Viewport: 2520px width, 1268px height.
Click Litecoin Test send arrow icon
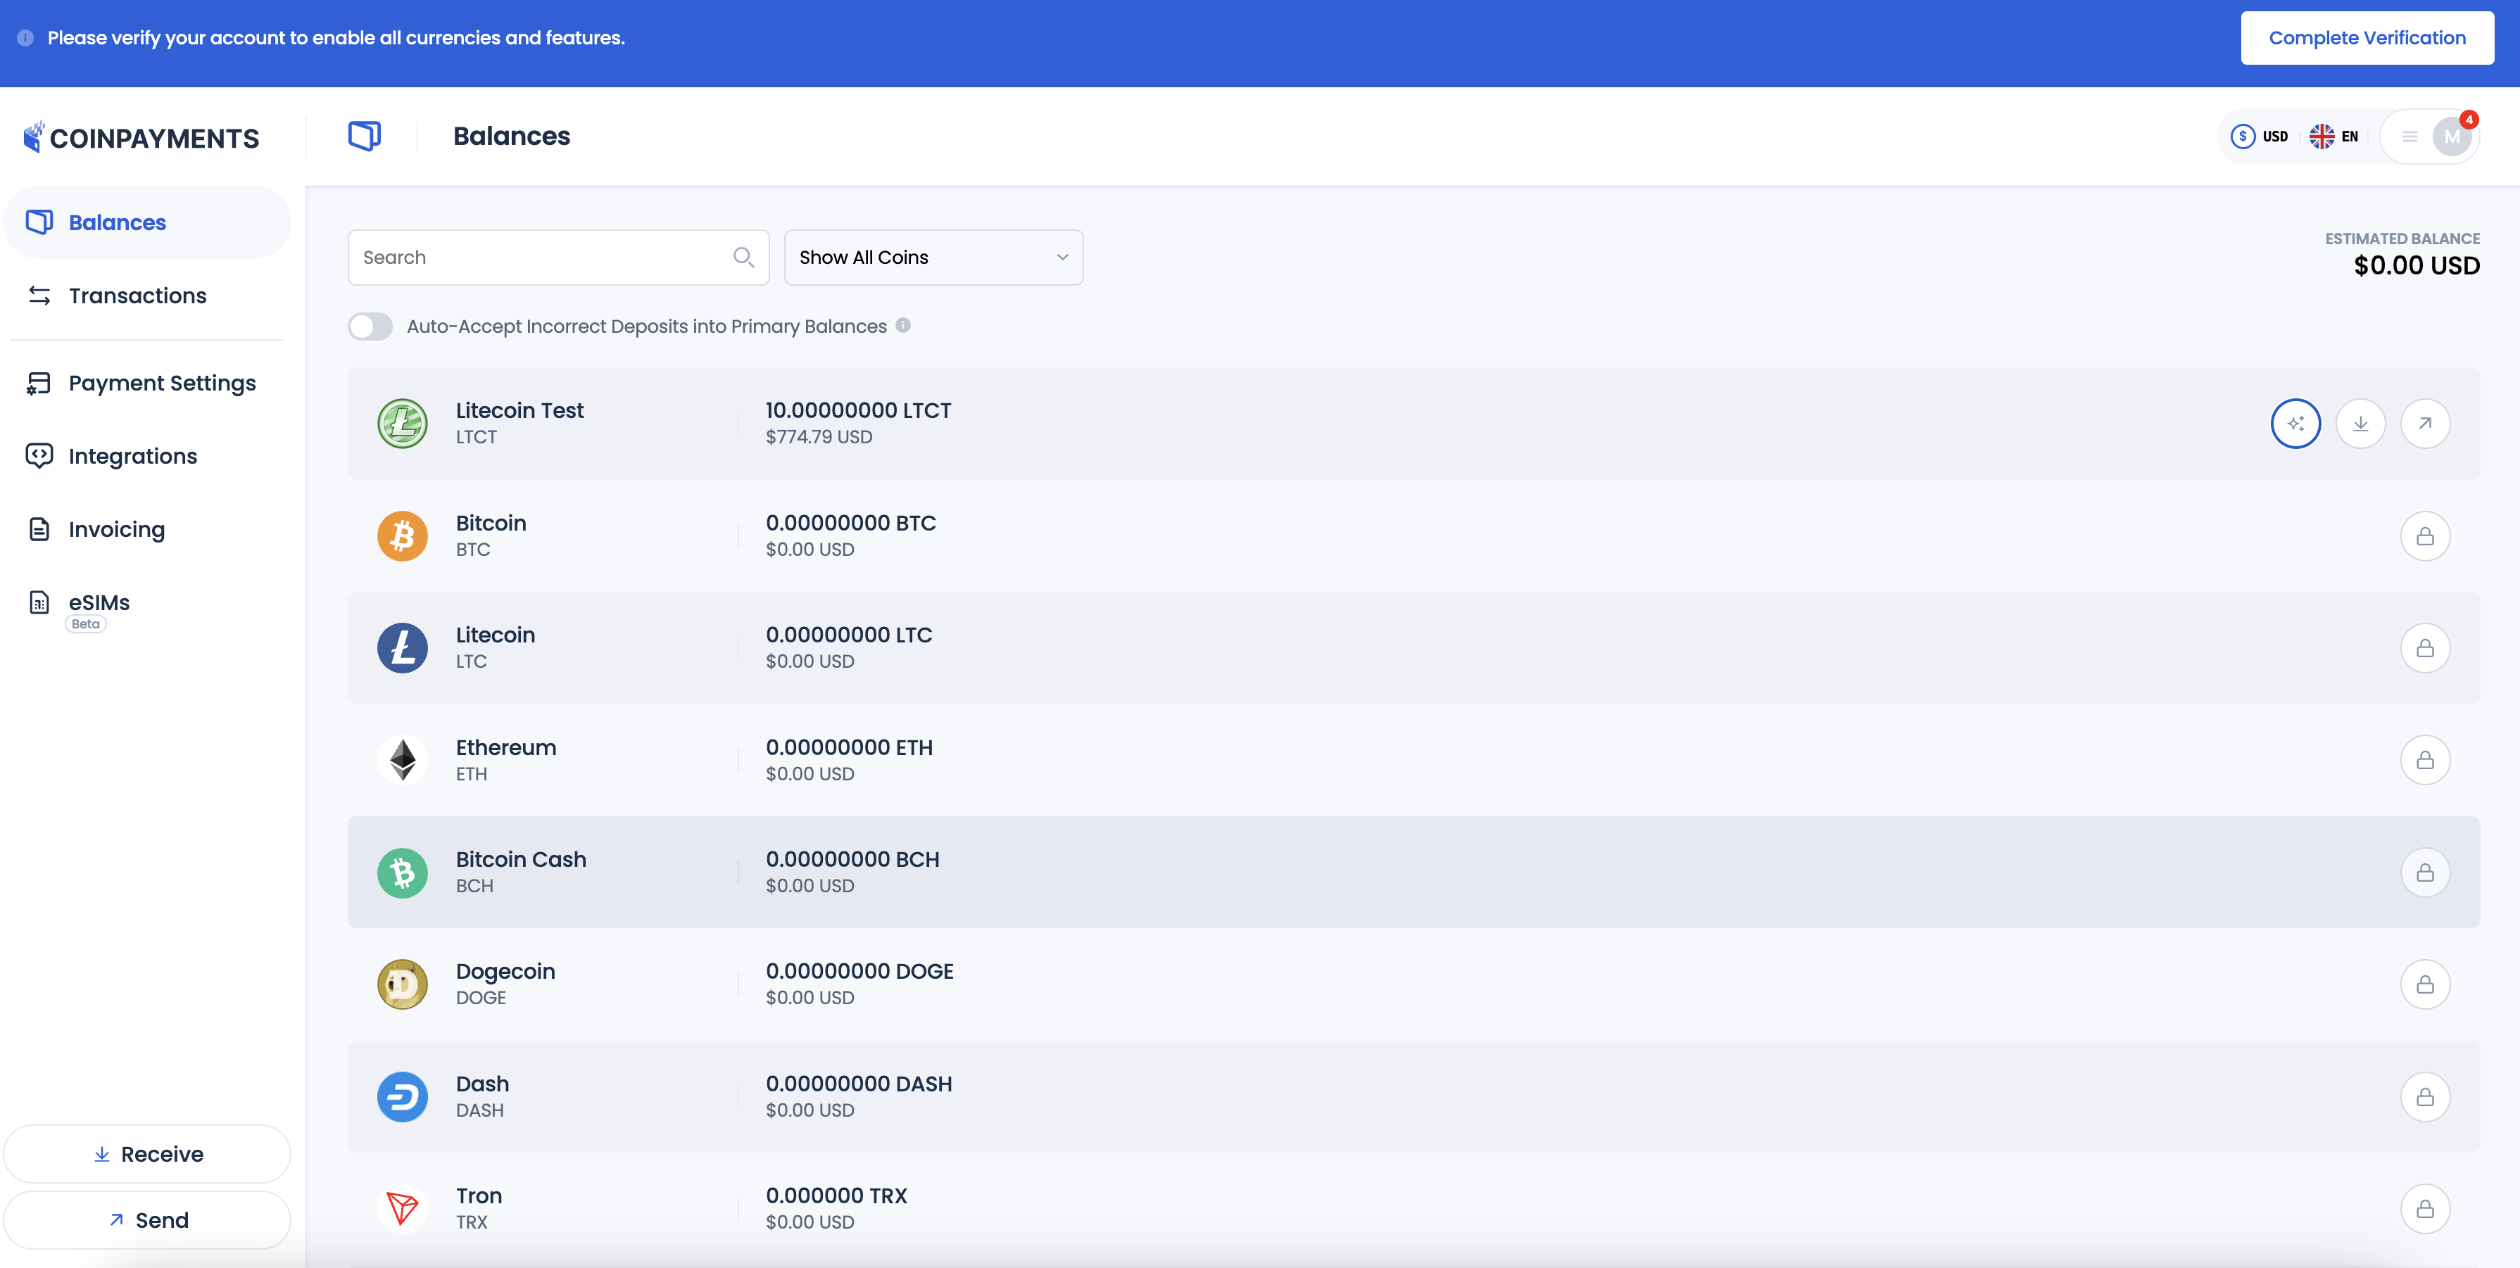coord(2424,424)
